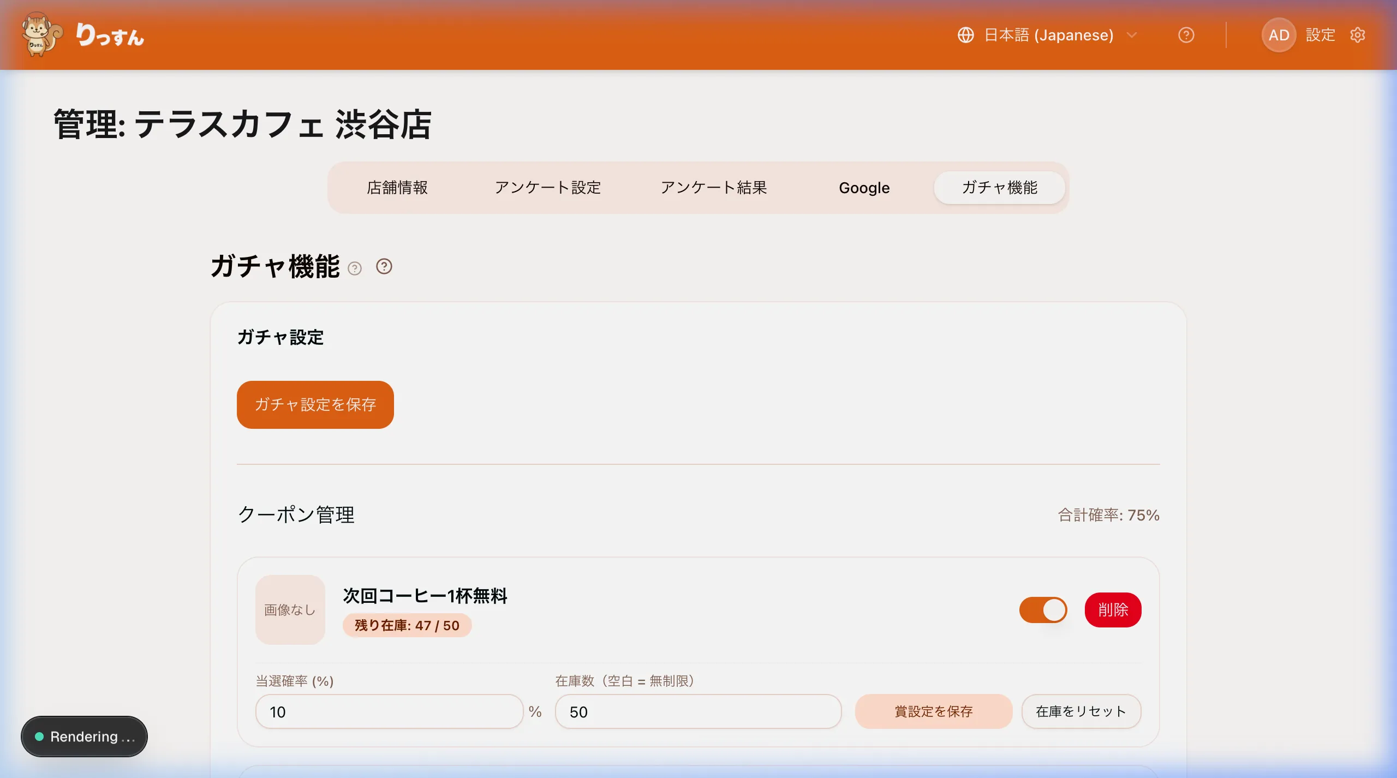Click the settings gear icon
This screenshot has width=1397, height=778.
coord(1358,35)
